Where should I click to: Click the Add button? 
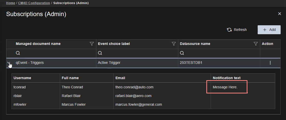click(269, 30)
